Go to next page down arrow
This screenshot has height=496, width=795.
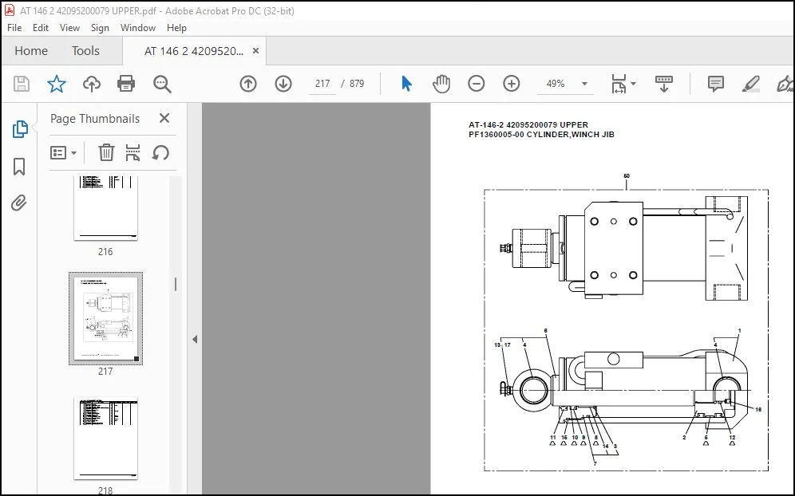click(x=283, y=84)
